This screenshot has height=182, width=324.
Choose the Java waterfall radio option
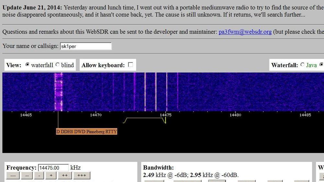302,65
